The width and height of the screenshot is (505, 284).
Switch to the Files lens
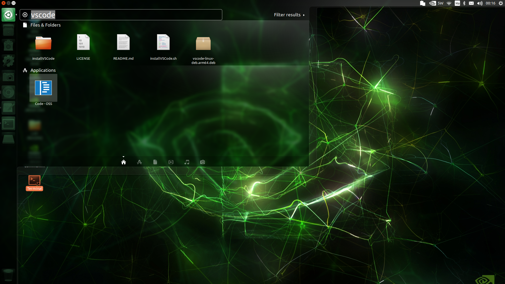(x=155, y=162)
